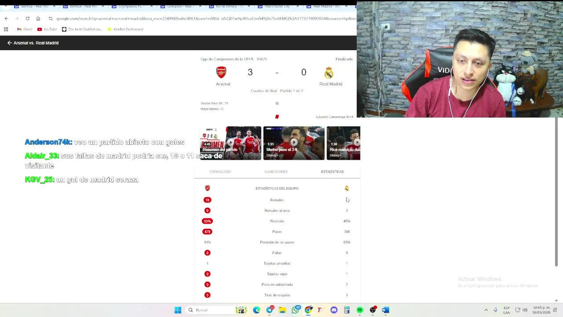Open Discord from taskbar
563x317 pixels.
pyautogui.click(x=334, y=310)
